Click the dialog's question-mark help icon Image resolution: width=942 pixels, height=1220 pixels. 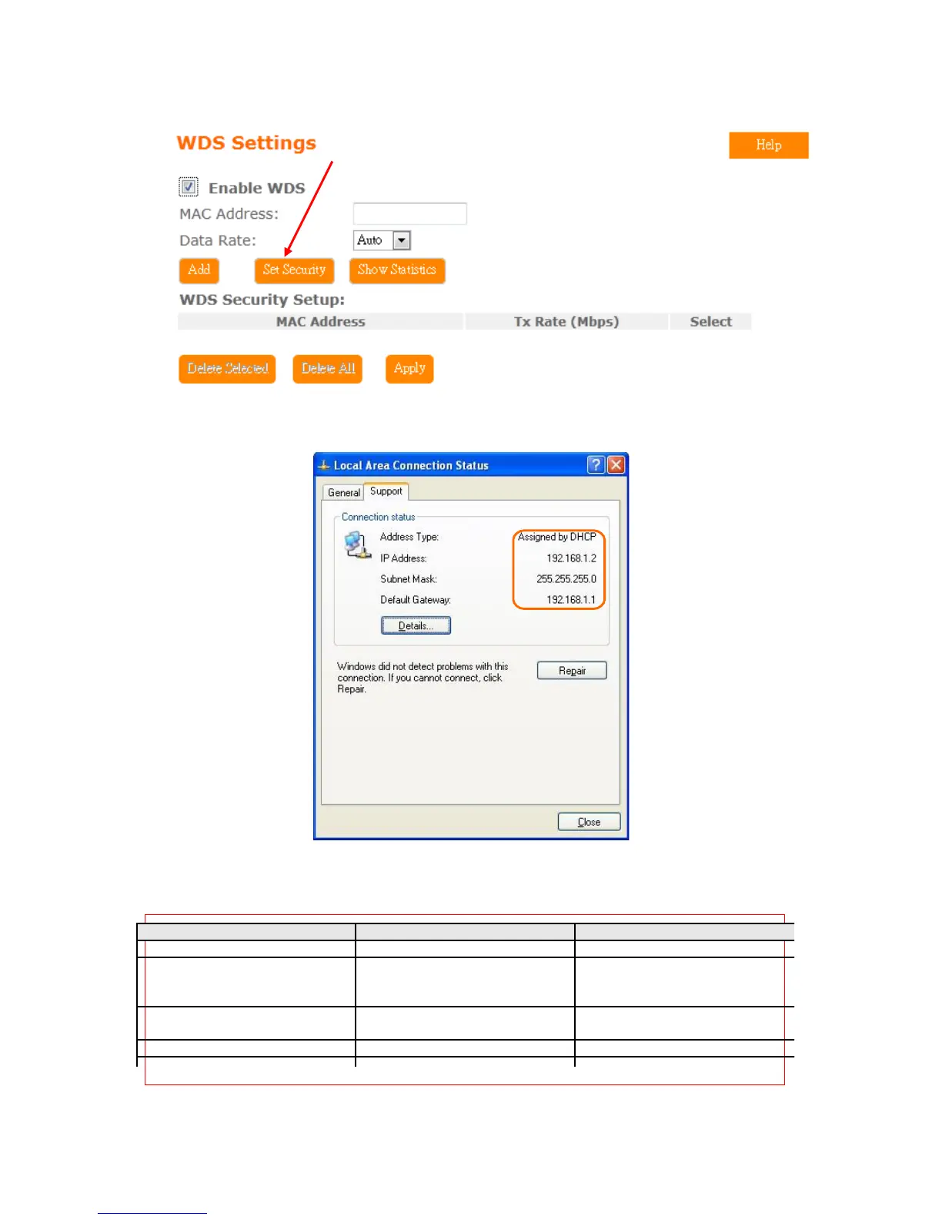click(596, 464)
